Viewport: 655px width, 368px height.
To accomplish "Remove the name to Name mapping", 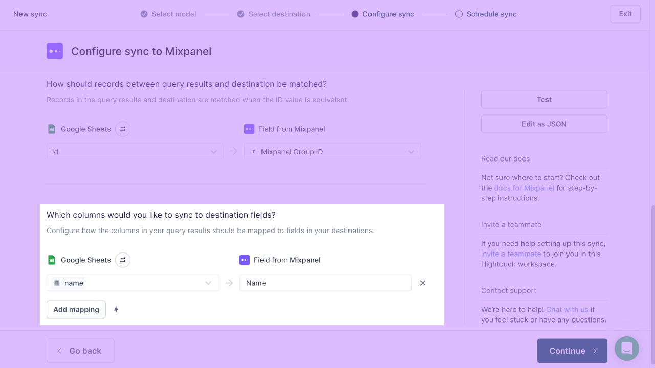I will (x=423, y=283).
